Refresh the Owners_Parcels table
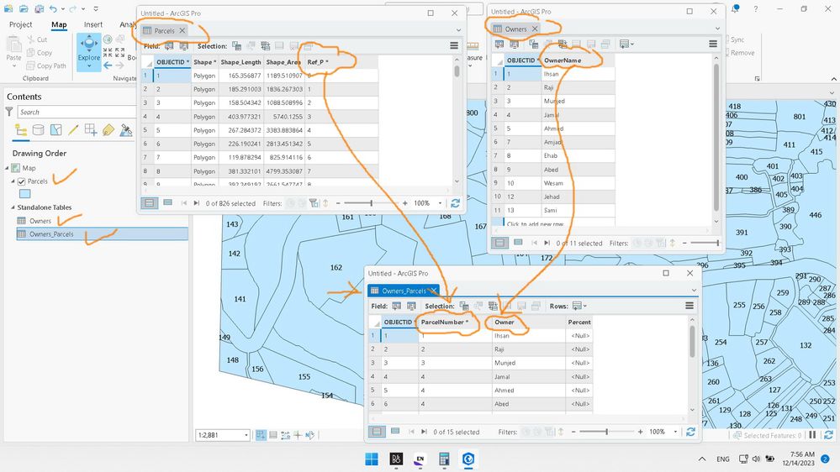The image size is (840, 472). point(690,432)
